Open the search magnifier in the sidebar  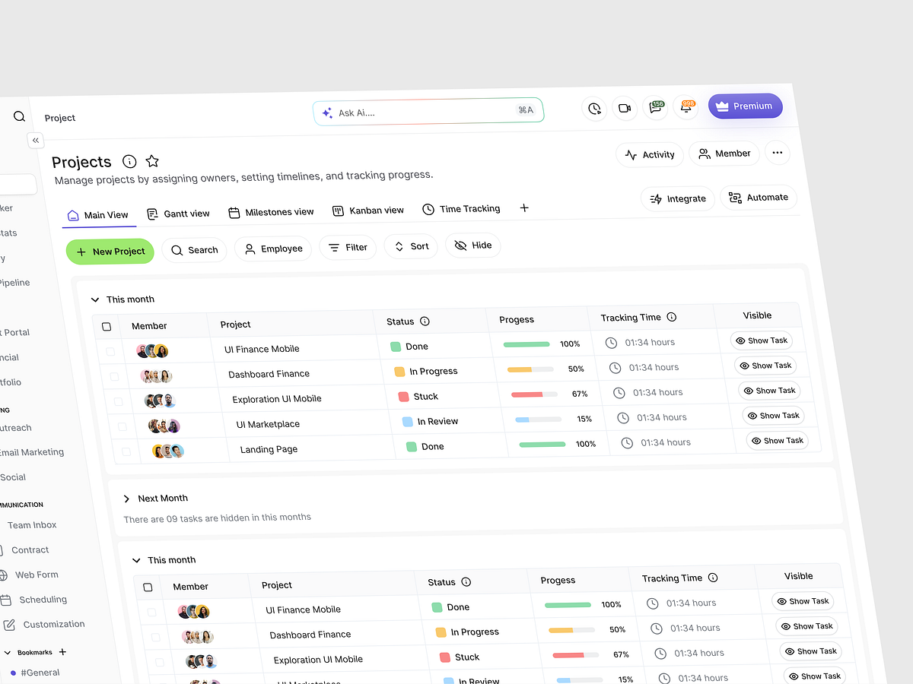coord(19,116)
